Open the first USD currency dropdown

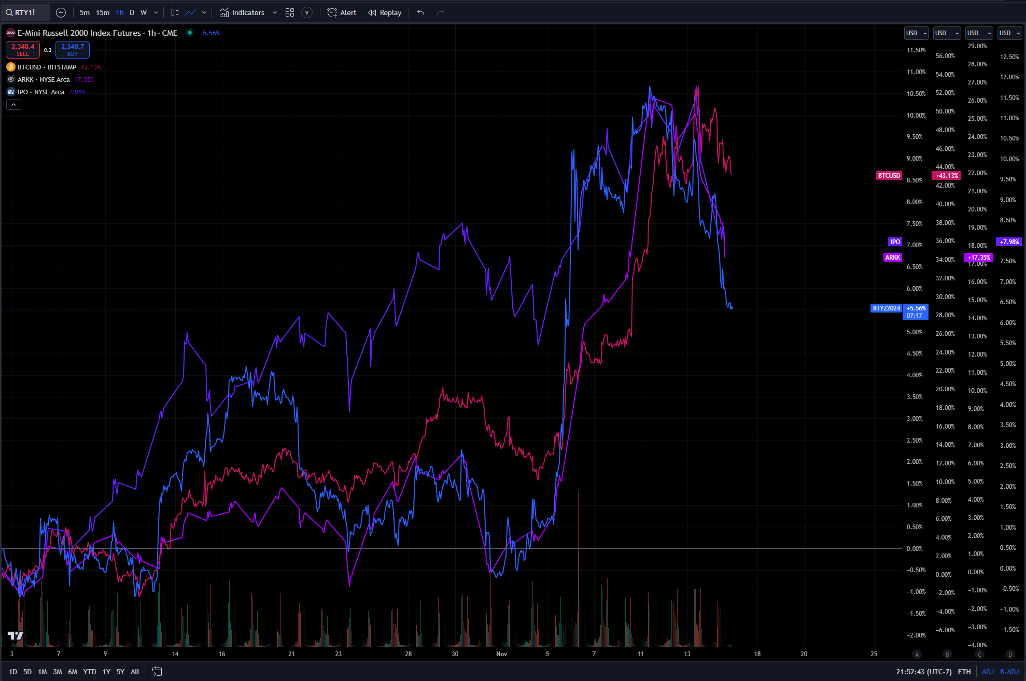pos(916,33)
